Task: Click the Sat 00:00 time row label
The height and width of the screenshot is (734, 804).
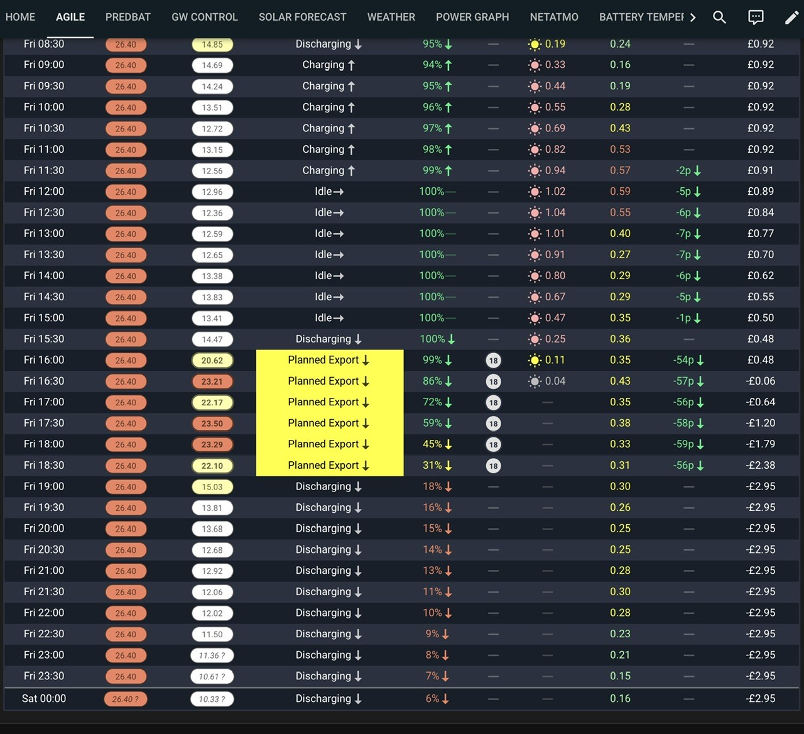Action: coord(44,699)
